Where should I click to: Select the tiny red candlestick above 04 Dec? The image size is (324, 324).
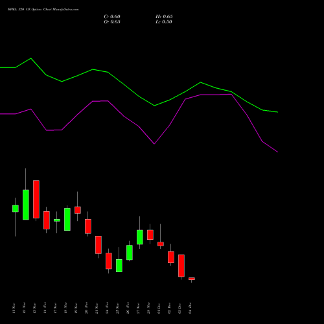192,279
